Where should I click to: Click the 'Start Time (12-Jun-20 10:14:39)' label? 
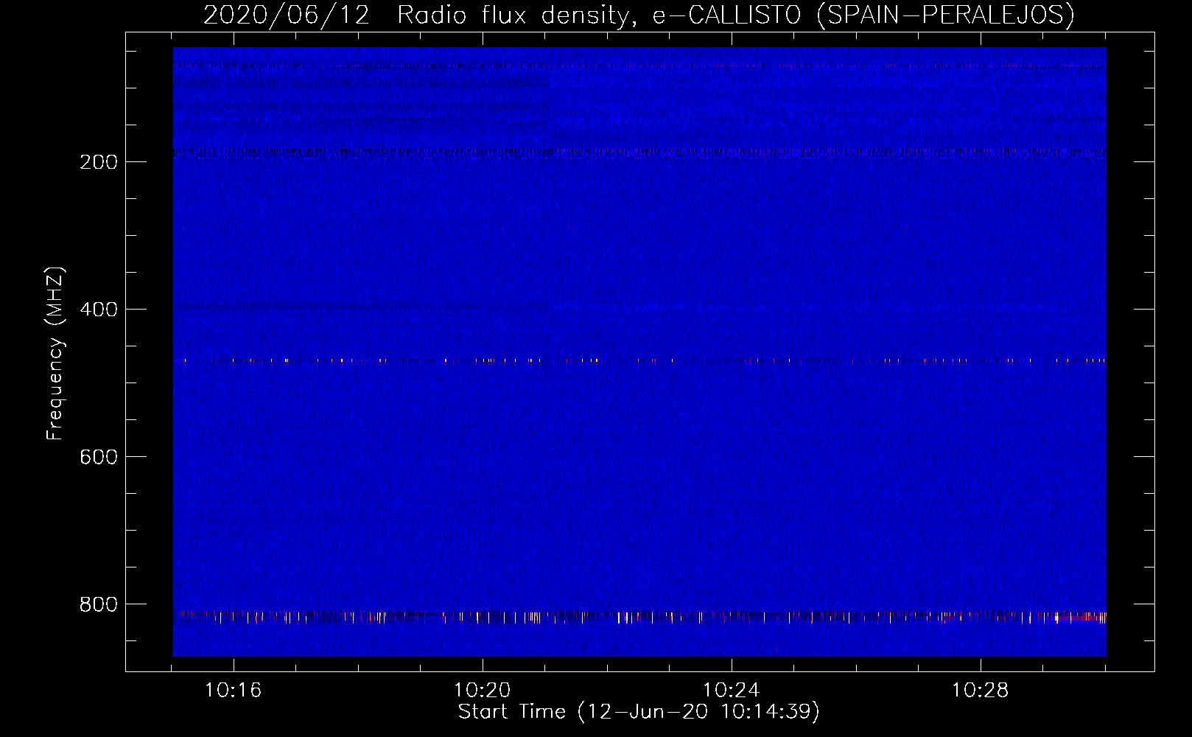tap(639, 712)
